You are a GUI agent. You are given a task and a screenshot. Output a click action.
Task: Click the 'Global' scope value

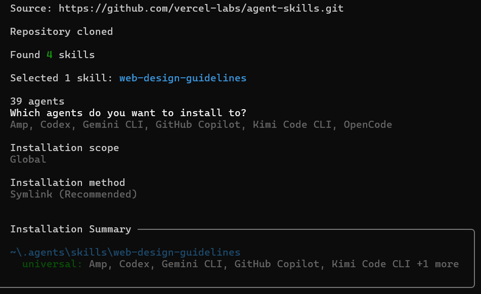[x=28, y=160]
